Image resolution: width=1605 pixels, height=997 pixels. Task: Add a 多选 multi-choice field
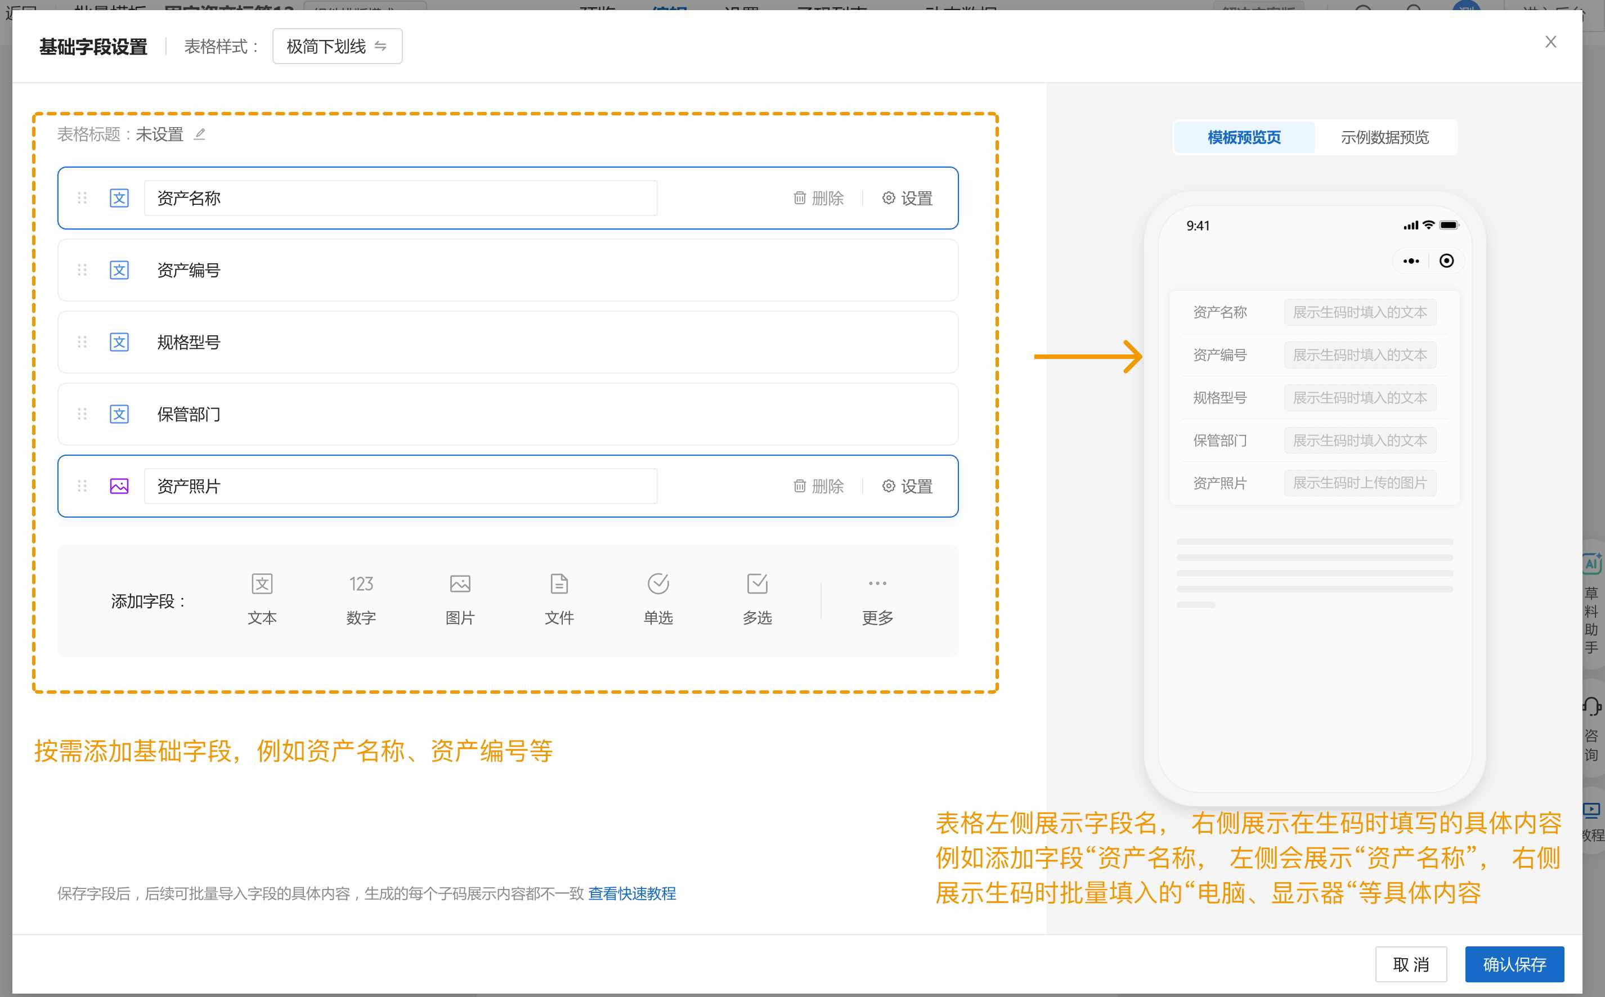pos(756,599)
